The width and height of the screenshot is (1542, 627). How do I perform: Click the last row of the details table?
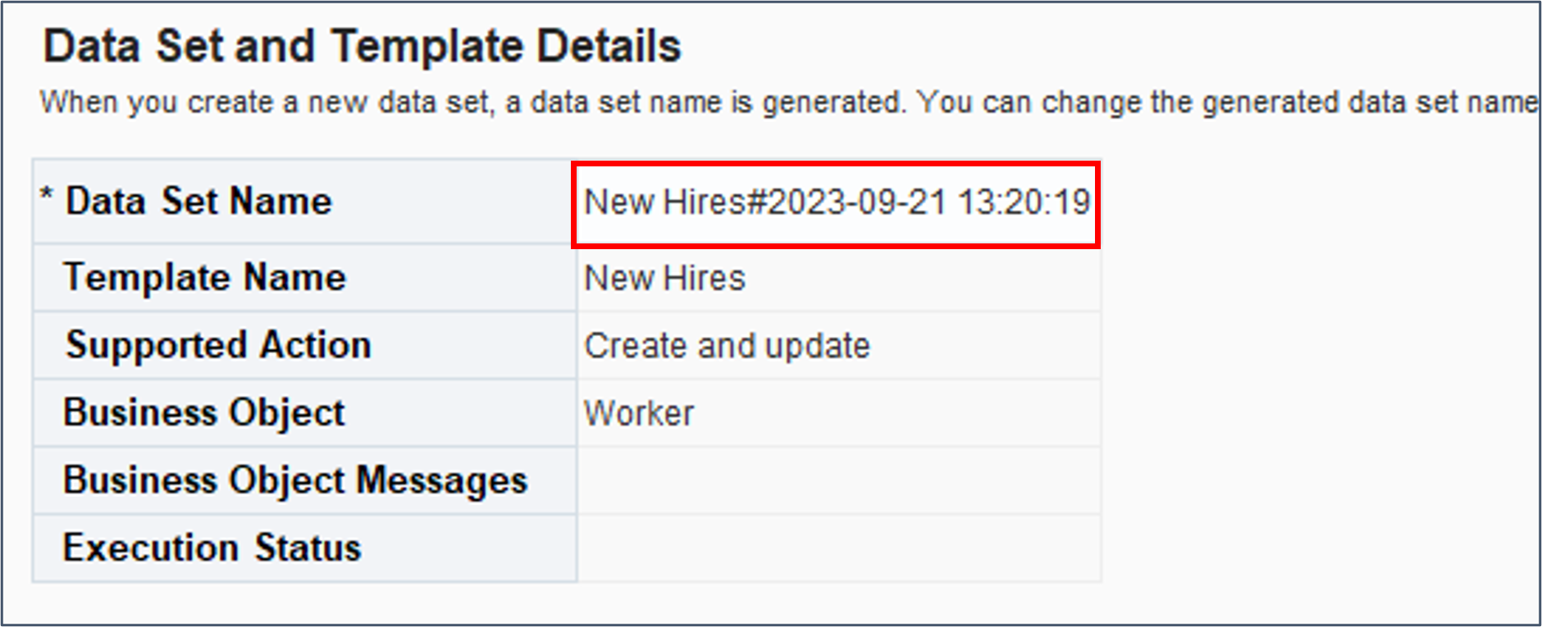[x=566, y=547]
